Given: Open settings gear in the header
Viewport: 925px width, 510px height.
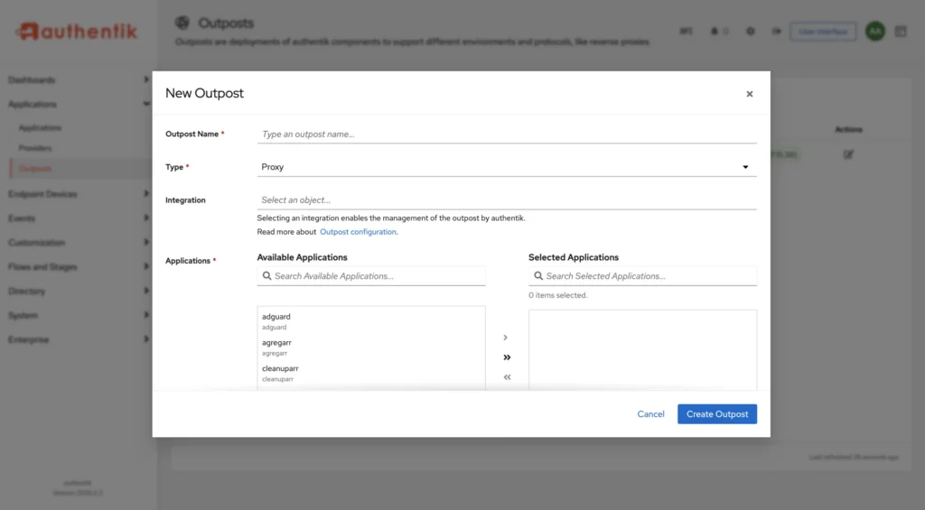Looking at the screenshot, I should point(751,32).
